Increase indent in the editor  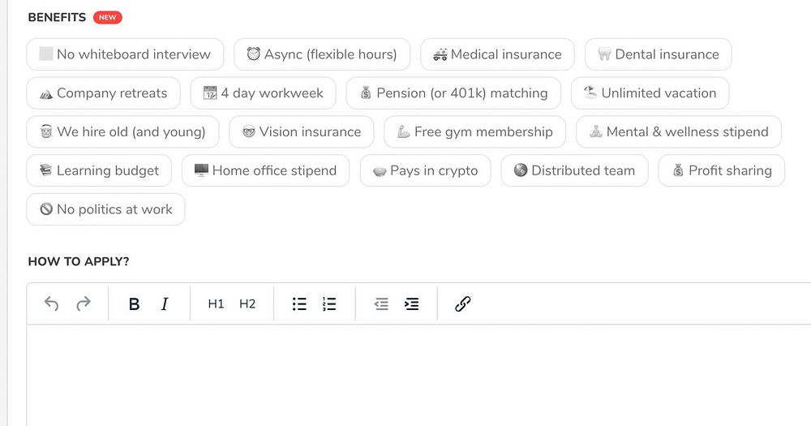[412, 304]
